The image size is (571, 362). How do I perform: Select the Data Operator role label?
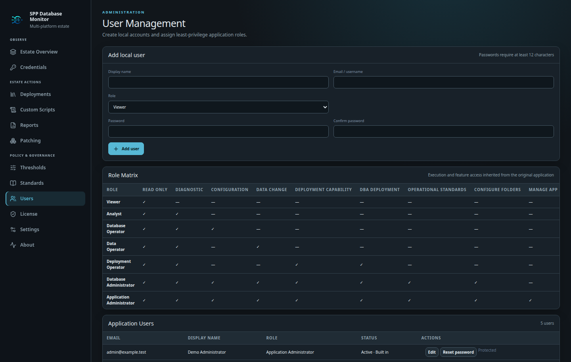pos(116,247)
